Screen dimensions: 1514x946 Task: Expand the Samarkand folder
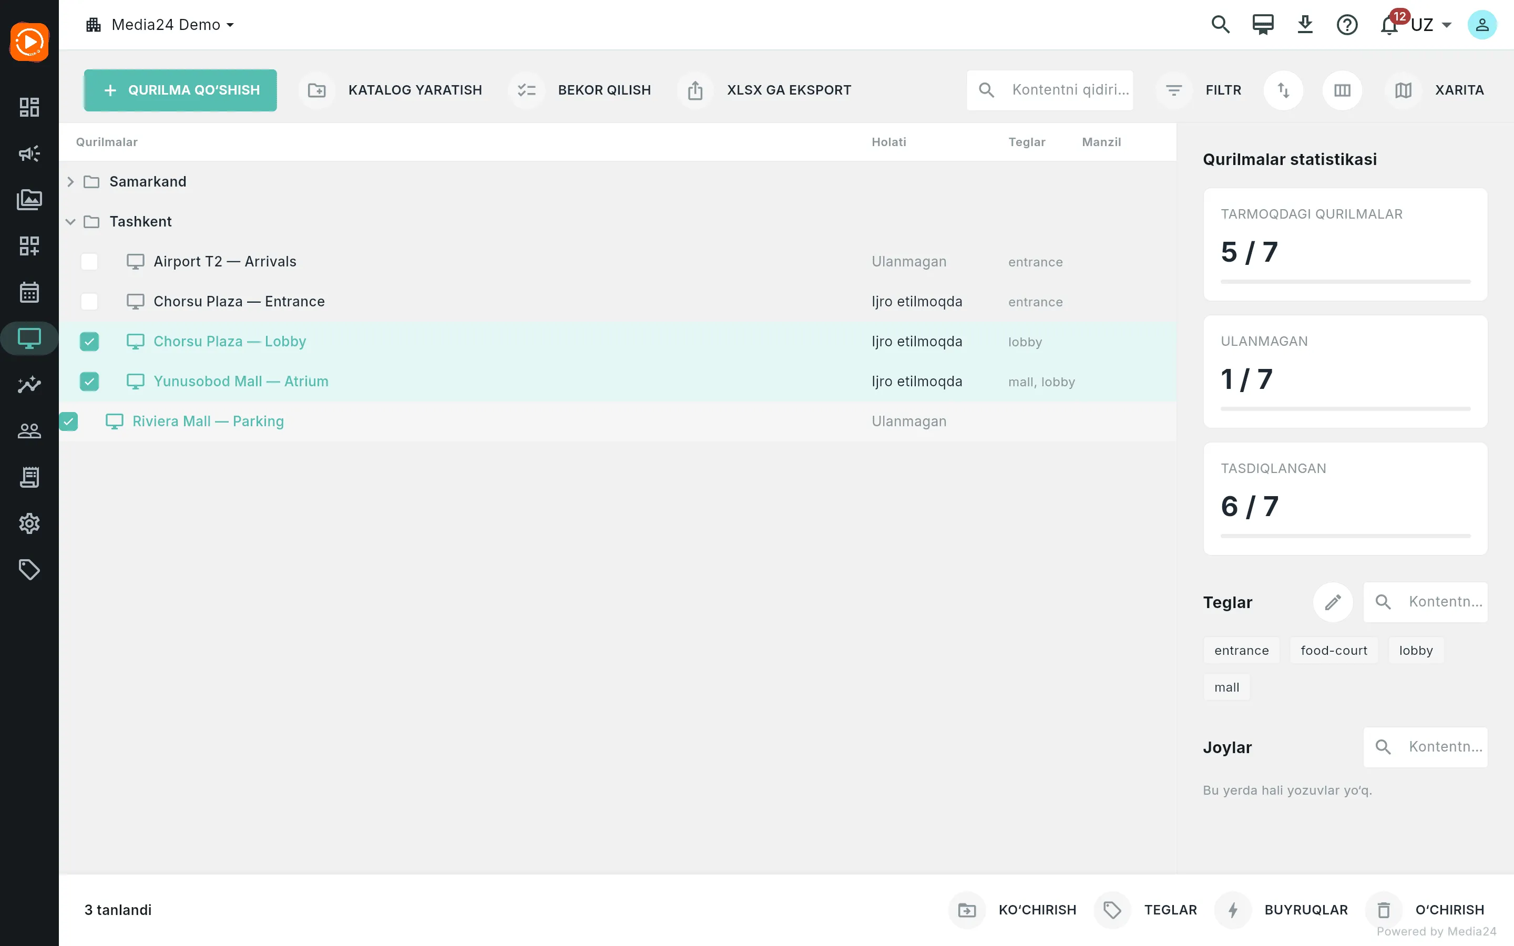pos(70,181)
